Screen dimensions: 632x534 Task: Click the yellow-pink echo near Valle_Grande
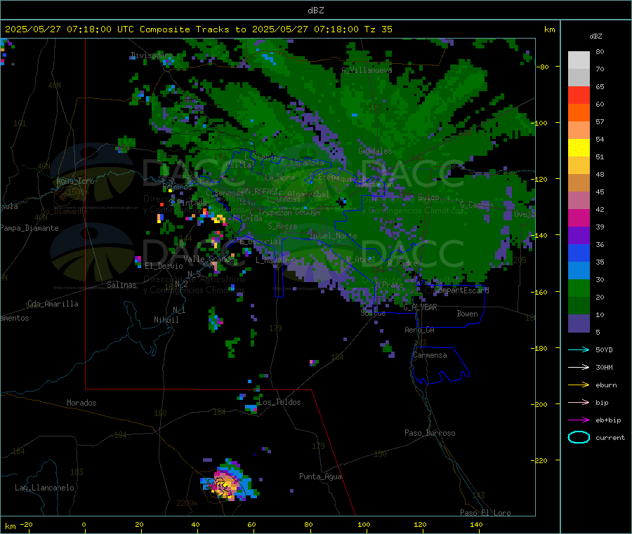(x=215, y=265)
